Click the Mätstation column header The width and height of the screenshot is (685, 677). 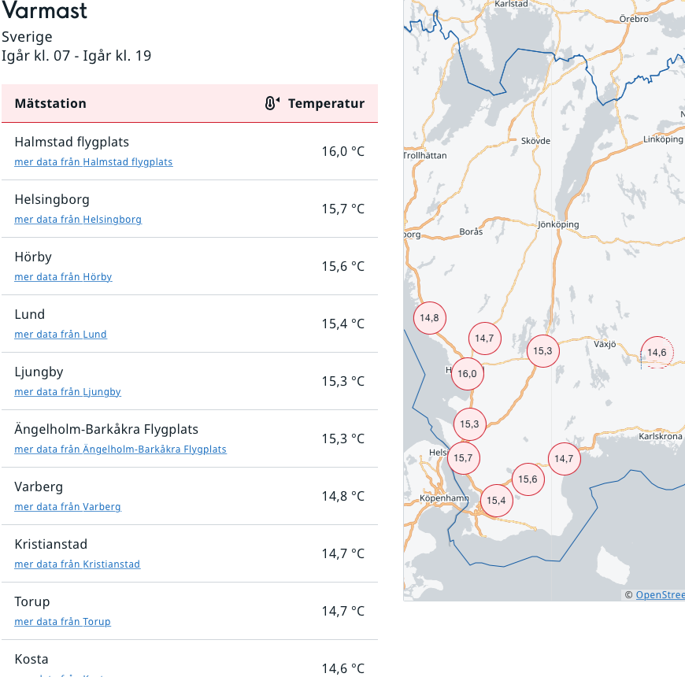click(50, 103)
